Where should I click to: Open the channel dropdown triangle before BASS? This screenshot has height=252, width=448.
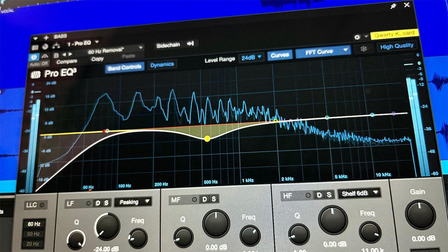tap(35, 38)
